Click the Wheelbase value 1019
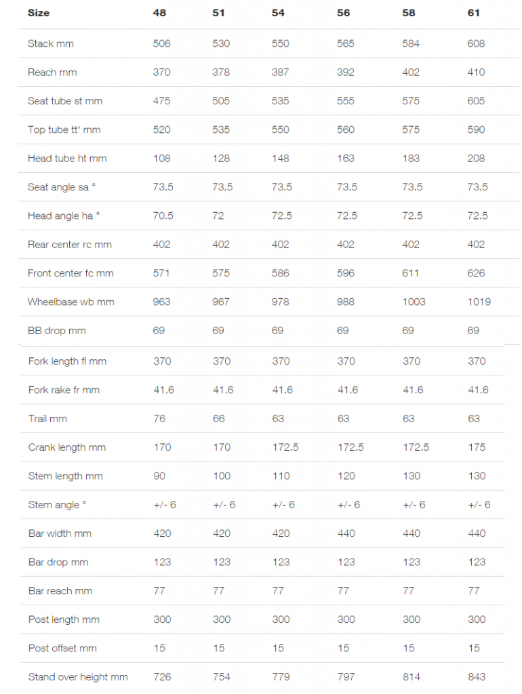The image size is (522, 694). [479, 302]
